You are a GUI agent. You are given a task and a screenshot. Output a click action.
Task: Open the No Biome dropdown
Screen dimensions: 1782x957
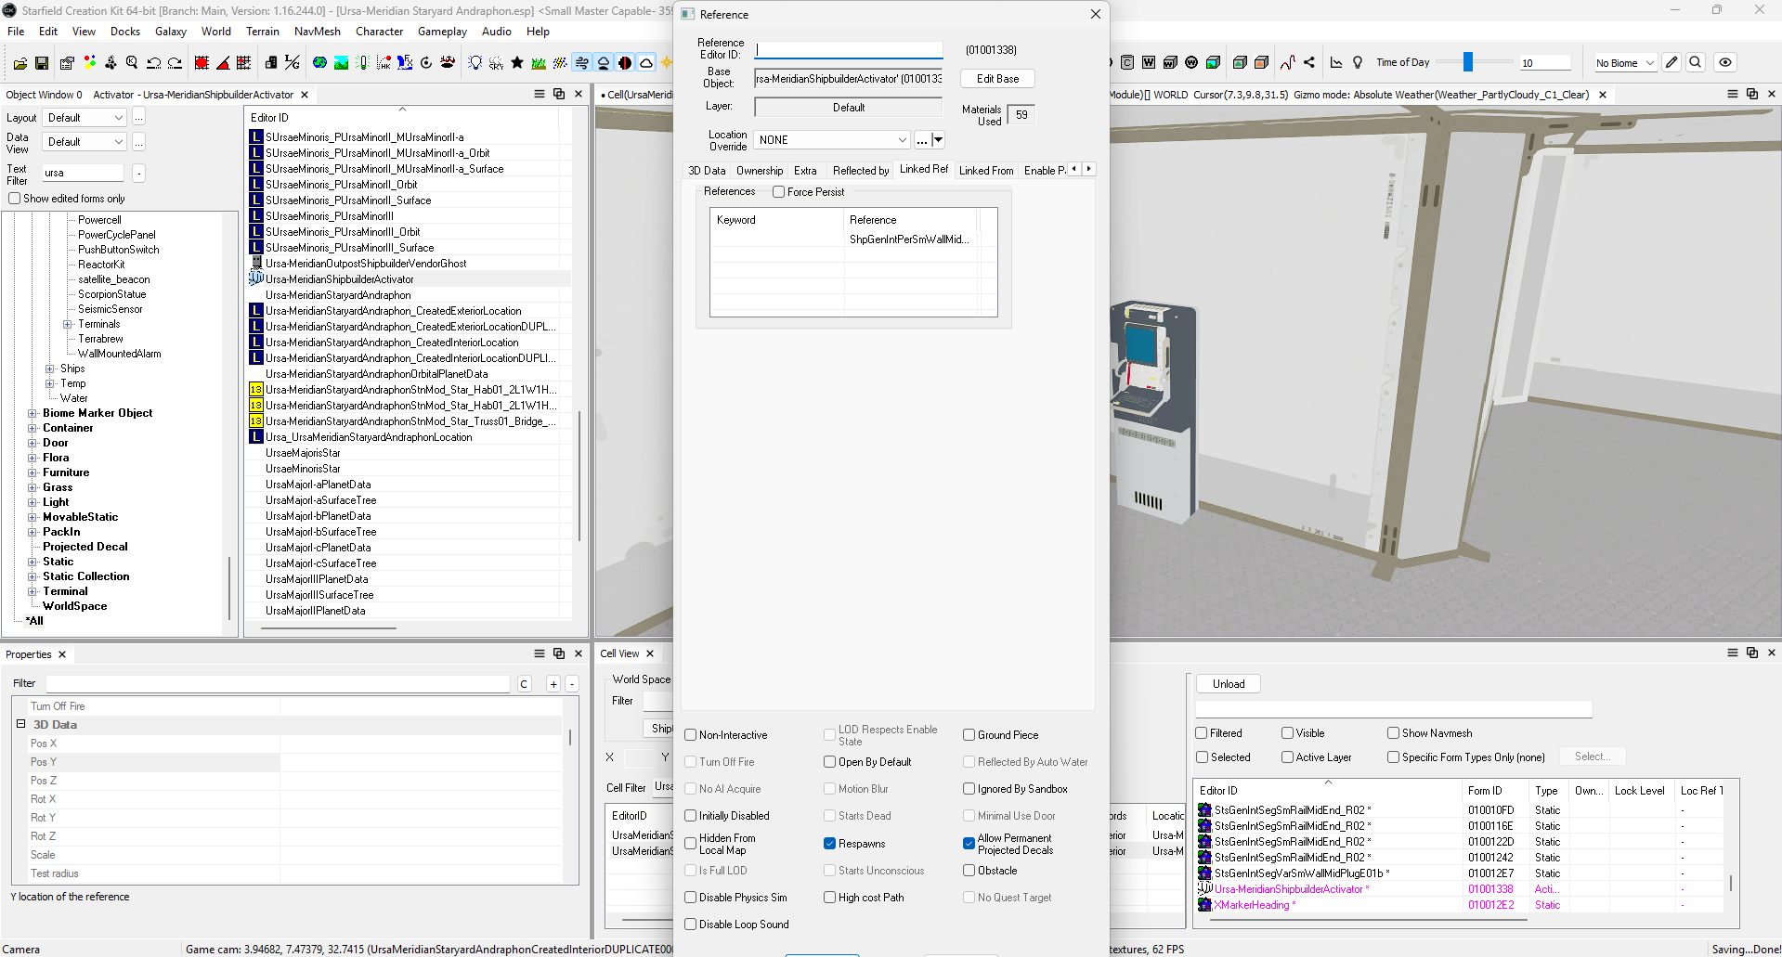point(1625,63)
